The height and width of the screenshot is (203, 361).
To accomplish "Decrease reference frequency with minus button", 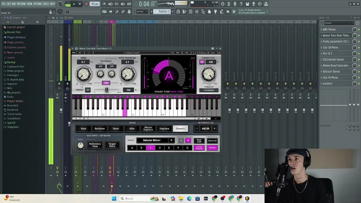I will 197,129.
